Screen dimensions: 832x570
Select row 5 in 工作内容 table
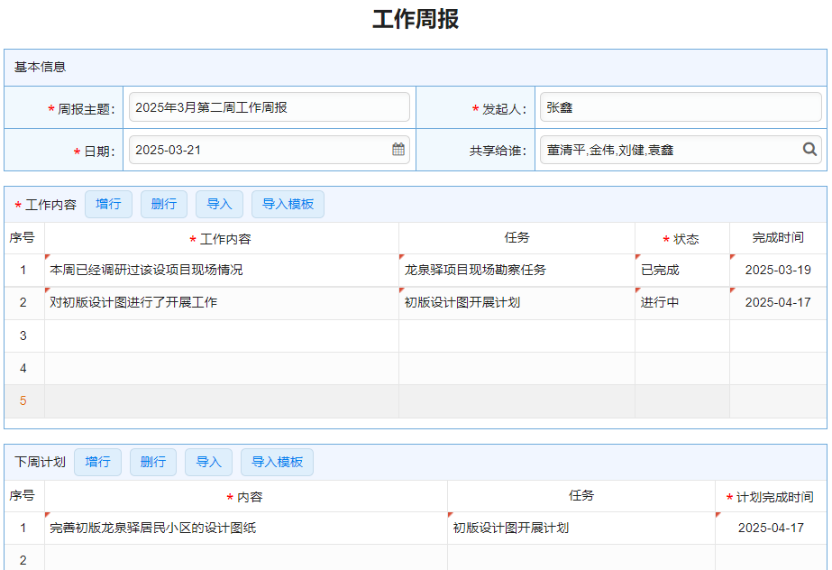tap(23, 401)
